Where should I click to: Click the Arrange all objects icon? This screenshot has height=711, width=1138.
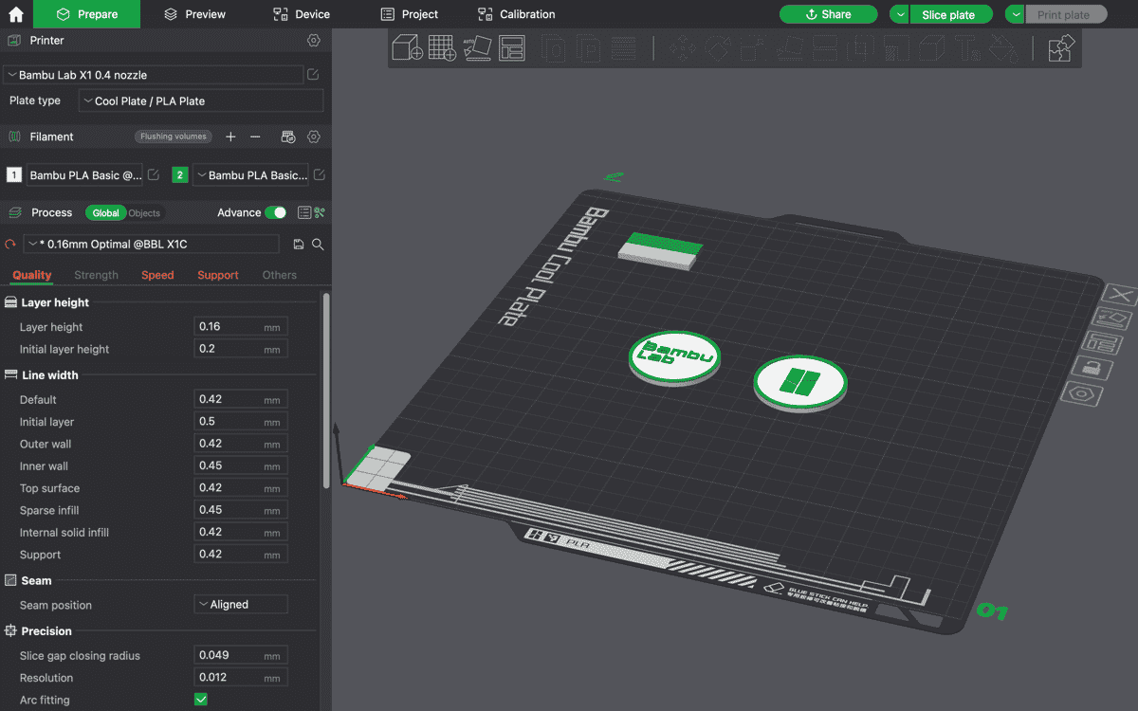[x=512, y=47]
